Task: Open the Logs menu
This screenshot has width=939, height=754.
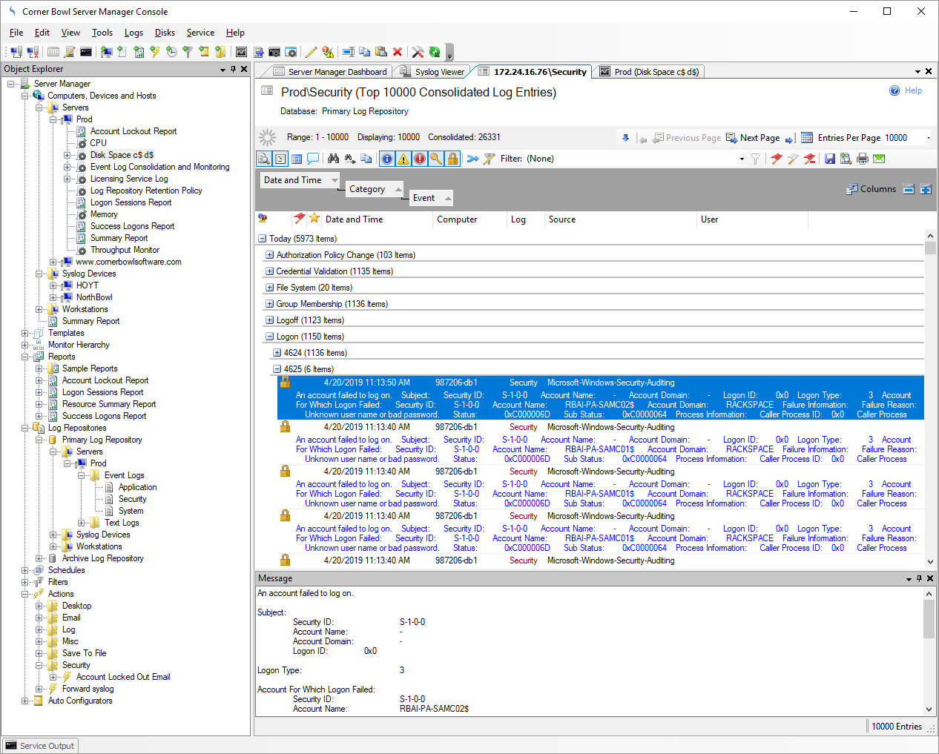Action: 134,33
